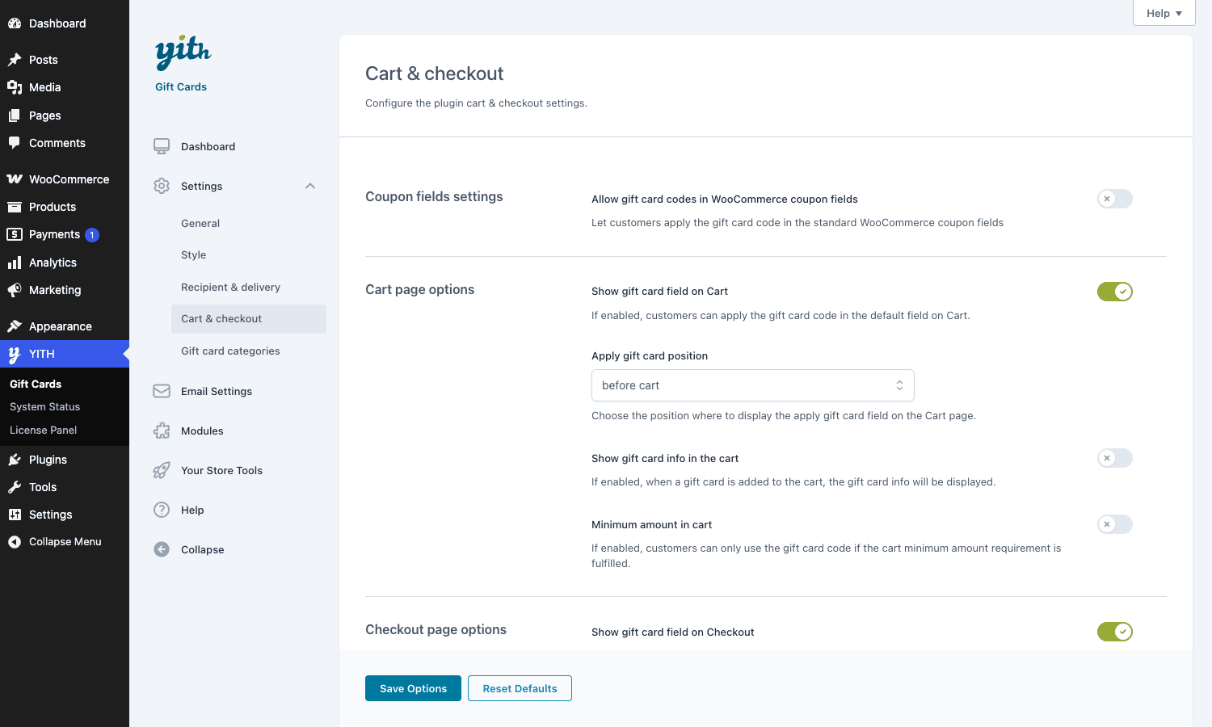Click the WordPress Dashboard gauge icon
This screenshot has width=1212, height=727.
coord(15,23)
